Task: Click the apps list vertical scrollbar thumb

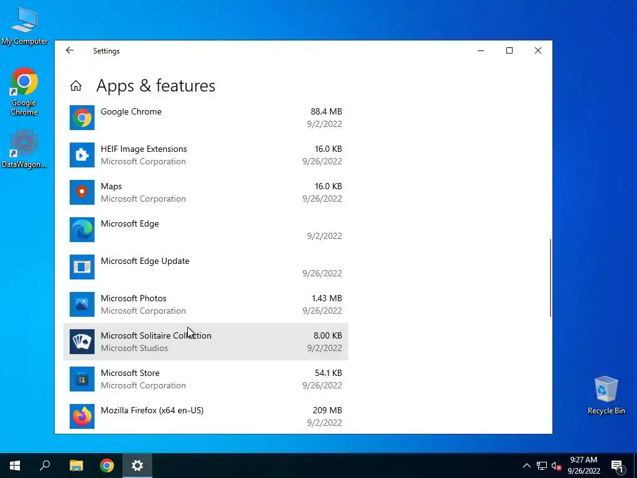Action: tap(551, 278)
